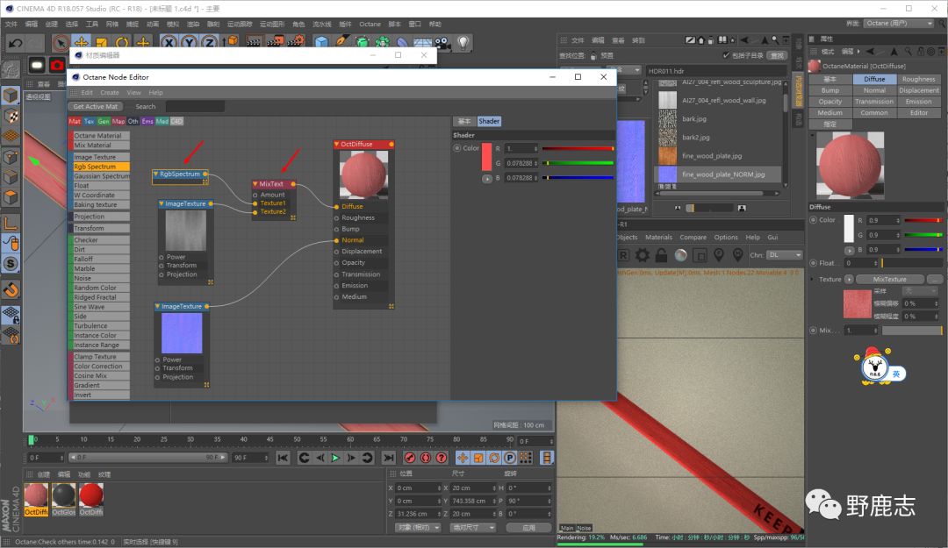
Task: Click the MixTexture button in the Texture row
Action: pos(888,280)
